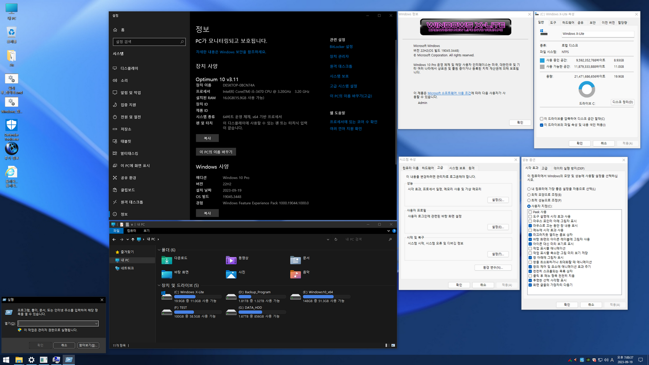Screen dimensions: 649x365
Task: Open Defender Tools.exe desktop icon
Action: click(11, 130)
